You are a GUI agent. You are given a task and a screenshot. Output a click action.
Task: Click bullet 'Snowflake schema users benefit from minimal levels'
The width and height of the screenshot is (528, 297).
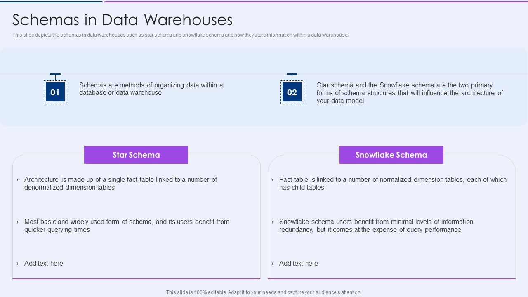coord(376,226)
